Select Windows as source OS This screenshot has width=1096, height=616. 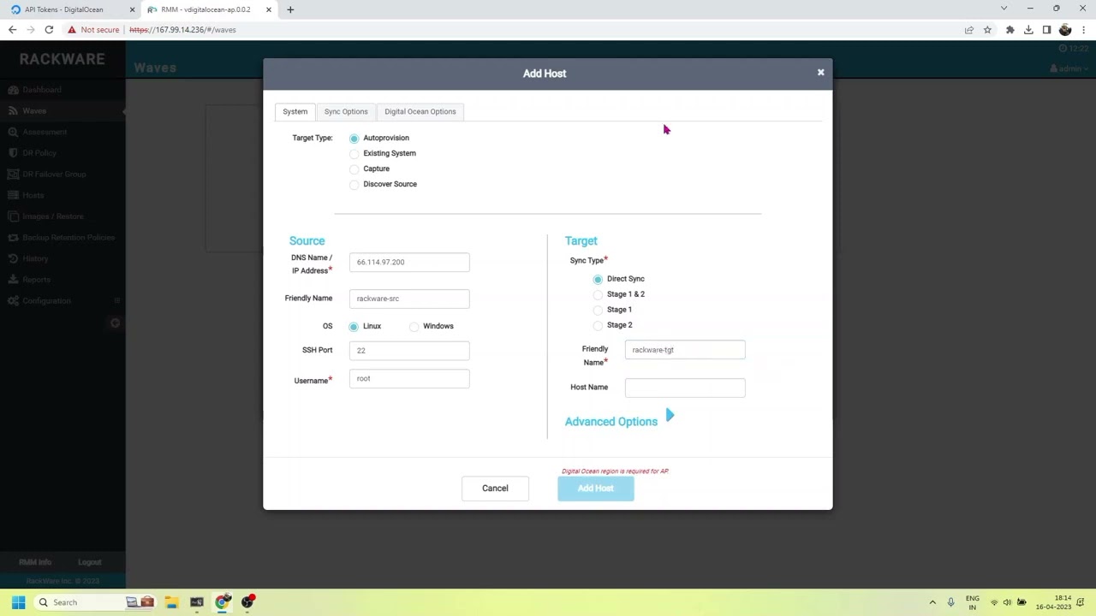point(414,327)
